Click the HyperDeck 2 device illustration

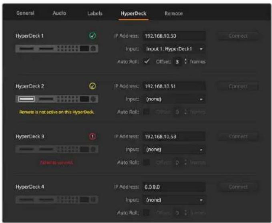click(x=57, y=99)
